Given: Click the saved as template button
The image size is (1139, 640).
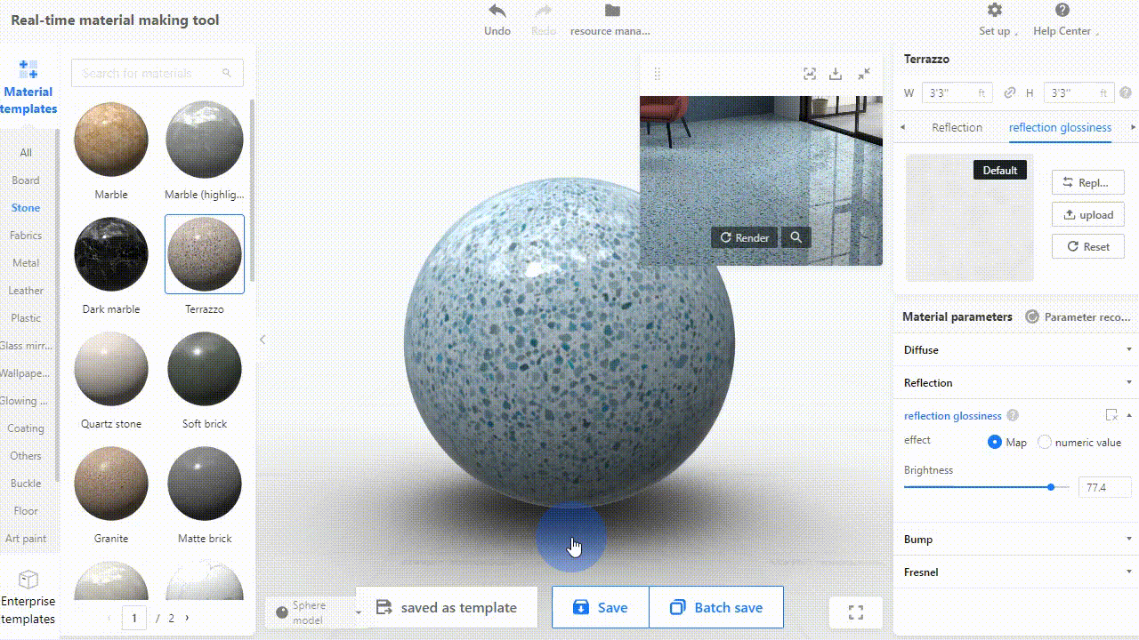Looking at the screenshot, I should 447,608.
